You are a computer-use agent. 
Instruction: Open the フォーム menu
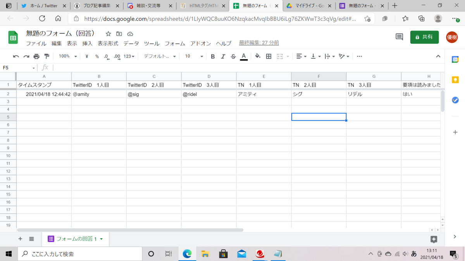tap(175, 43)
